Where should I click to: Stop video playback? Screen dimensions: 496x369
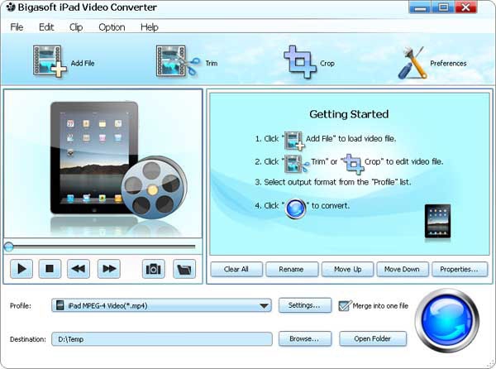[50, 269]
